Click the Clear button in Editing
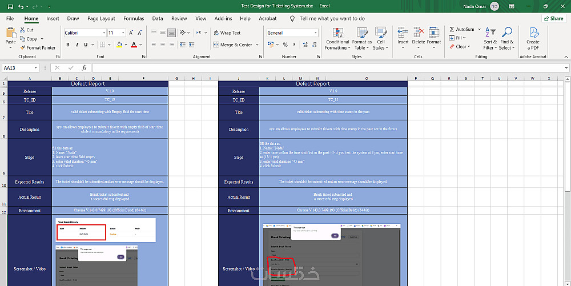 (460, 47)
